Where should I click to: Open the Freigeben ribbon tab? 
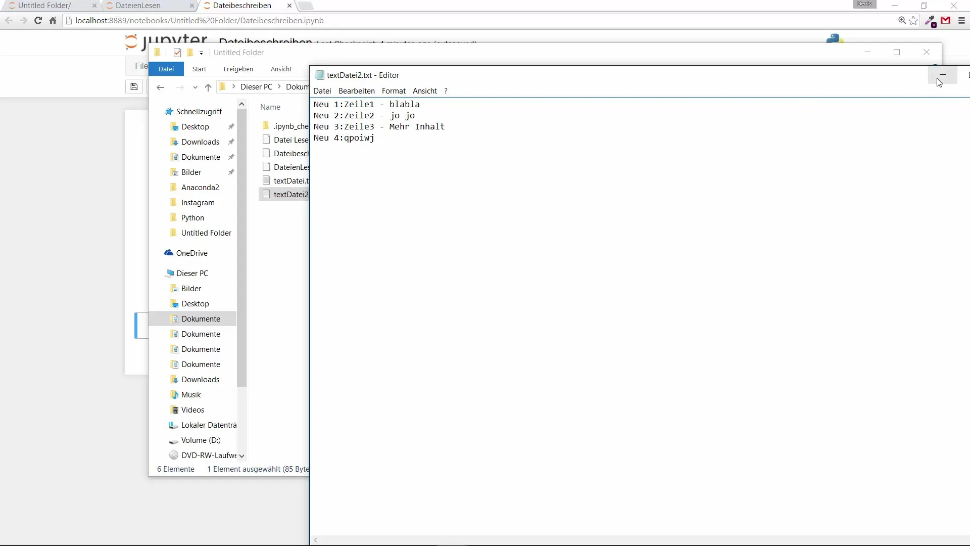238,69
